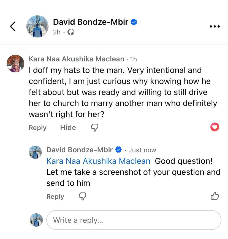Image resolution: width=228 pixels, height=239 pixels.
Task: Open David Bondze-Mbir's header profile picture
Action: tap(37, 26)
